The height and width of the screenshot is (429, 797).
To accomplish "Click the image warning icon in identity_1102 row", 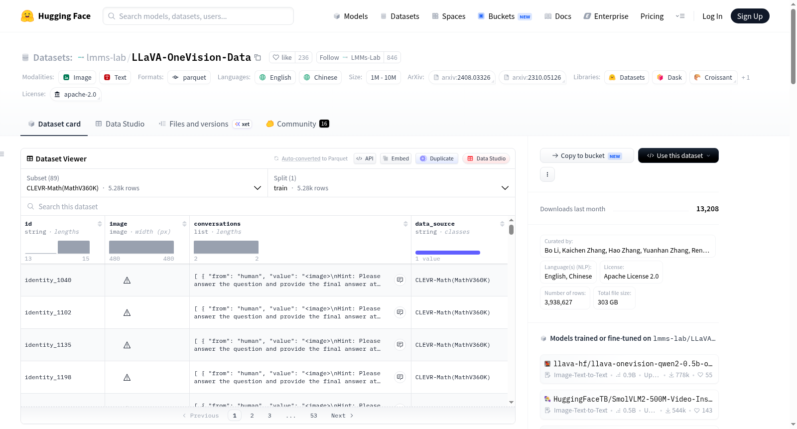I will pyautogui.click(x=127, y=312).
